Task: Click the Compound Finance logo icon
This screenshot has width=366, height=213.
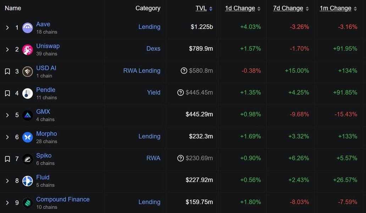Action: [x=28, y=203]
